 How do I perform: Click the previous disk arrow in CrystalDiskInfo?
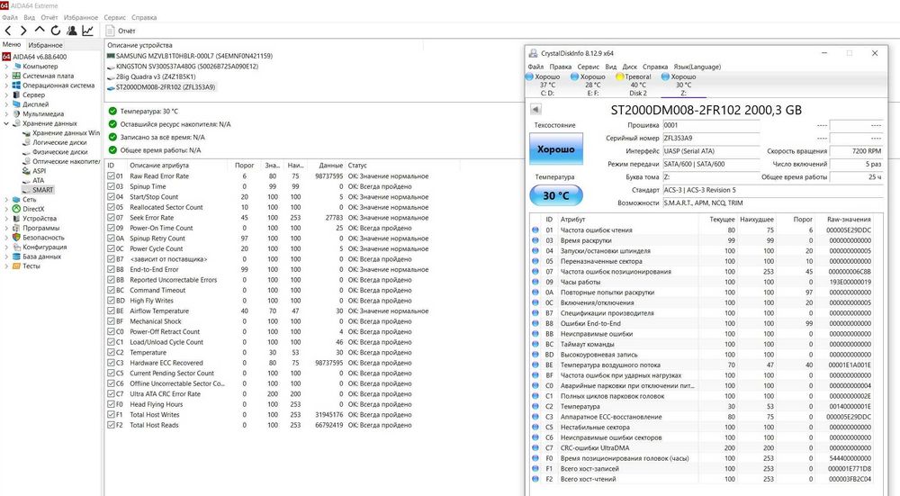pos(535,109)
